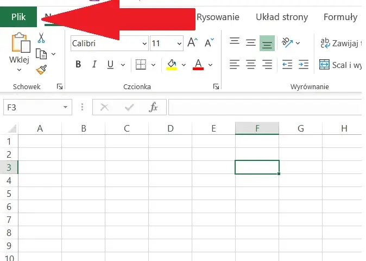Image resolution: width=366 pixels, height=261 pixels.
Task: Select row 3 header
Action: click(x=9, y=167)
